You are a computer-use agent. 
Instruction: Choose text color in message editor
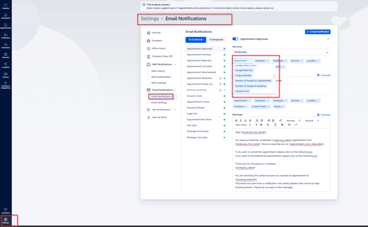pos(257,125)
